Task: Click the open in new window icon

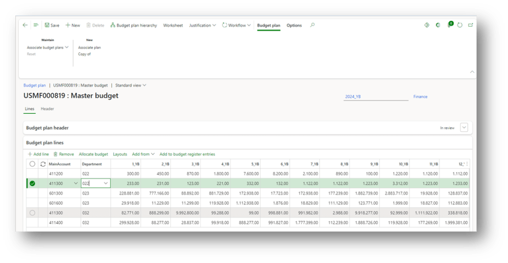Action: click(470, 25)
